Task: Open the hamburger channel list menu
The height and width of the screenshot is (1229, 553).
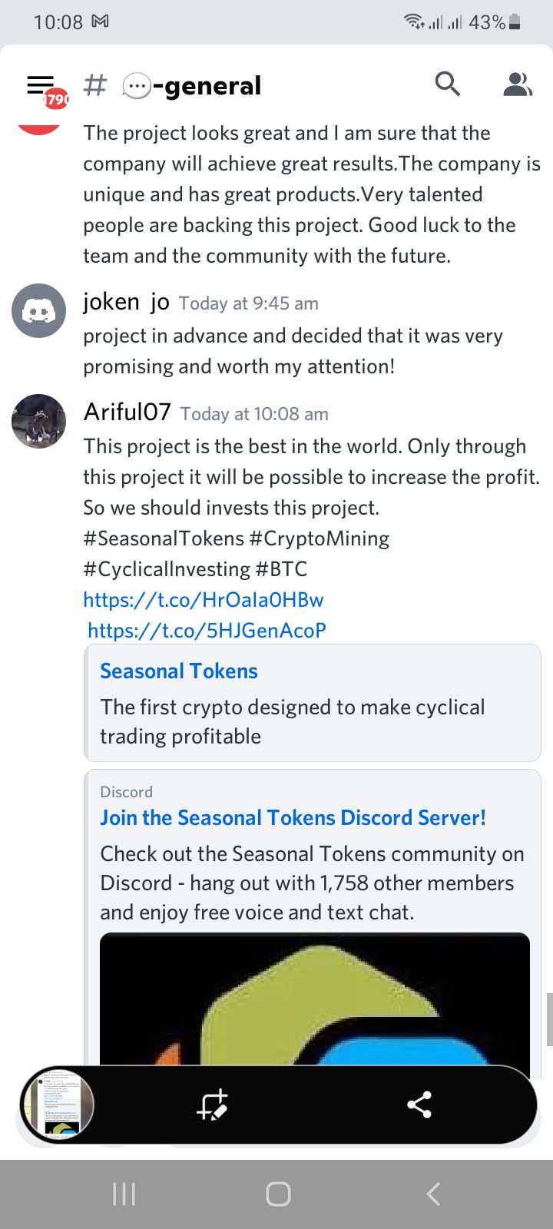Action: (x=41, y=84)
